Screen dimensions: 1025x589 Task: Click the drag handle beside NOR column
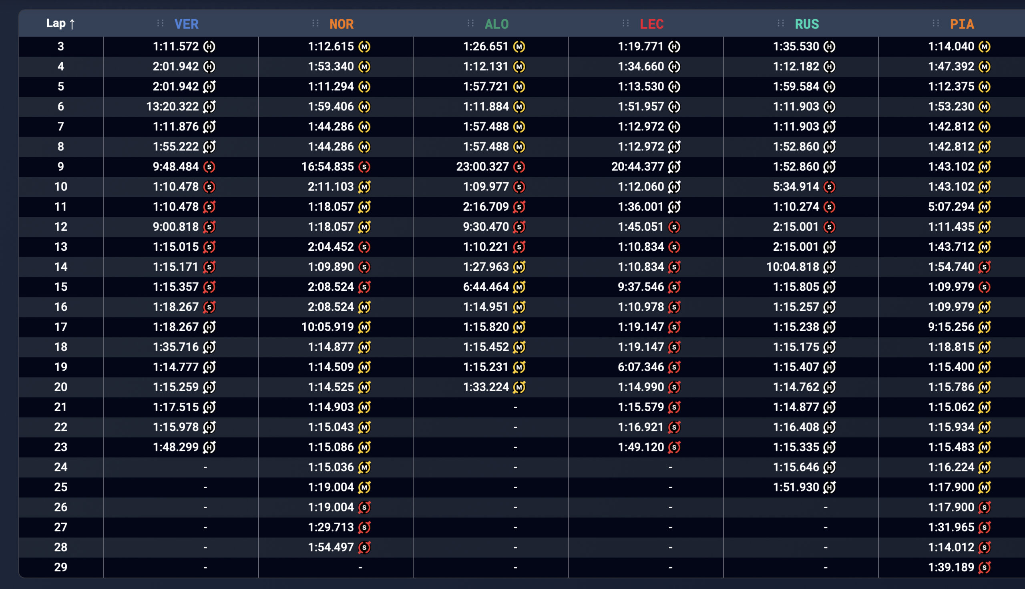click(x=316, y=24)
